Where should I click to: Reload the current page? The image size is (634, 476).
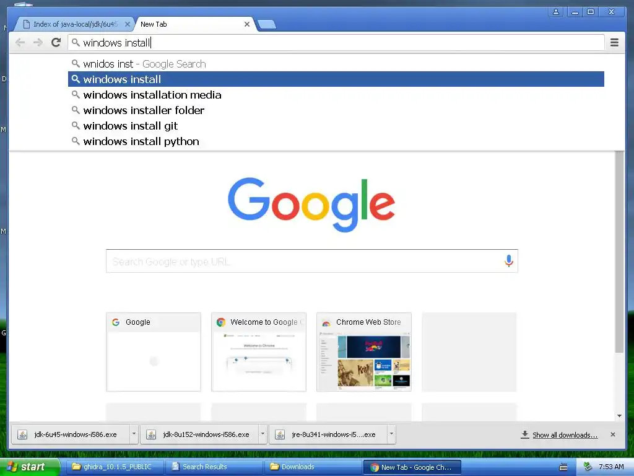click(x=56, y=43)
